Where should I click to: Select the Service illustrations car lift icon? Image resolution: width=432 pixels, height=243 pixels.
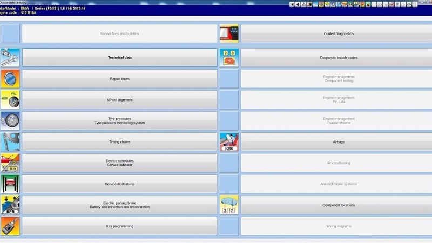[x=10, y=184]
